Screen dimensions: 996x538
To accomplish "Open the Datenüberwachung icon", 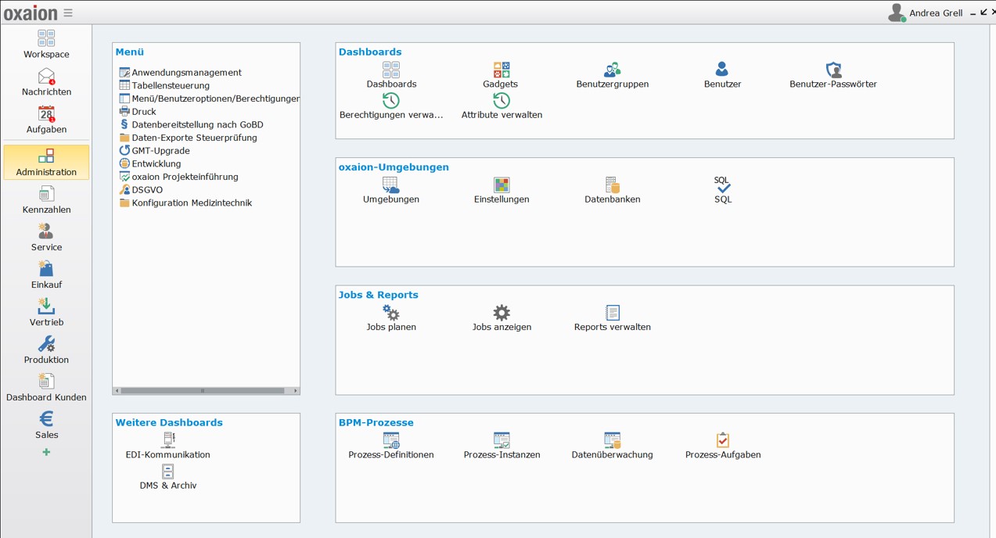I will pyautogui.click(x=612, y=440).
